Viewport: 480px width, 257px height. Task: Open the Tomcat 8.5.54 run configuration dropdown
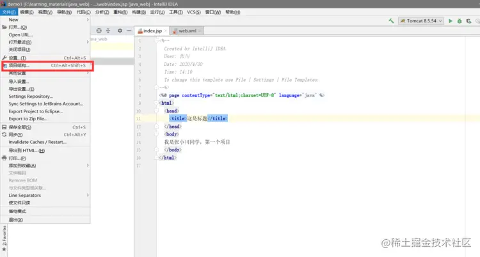[421, 21]
